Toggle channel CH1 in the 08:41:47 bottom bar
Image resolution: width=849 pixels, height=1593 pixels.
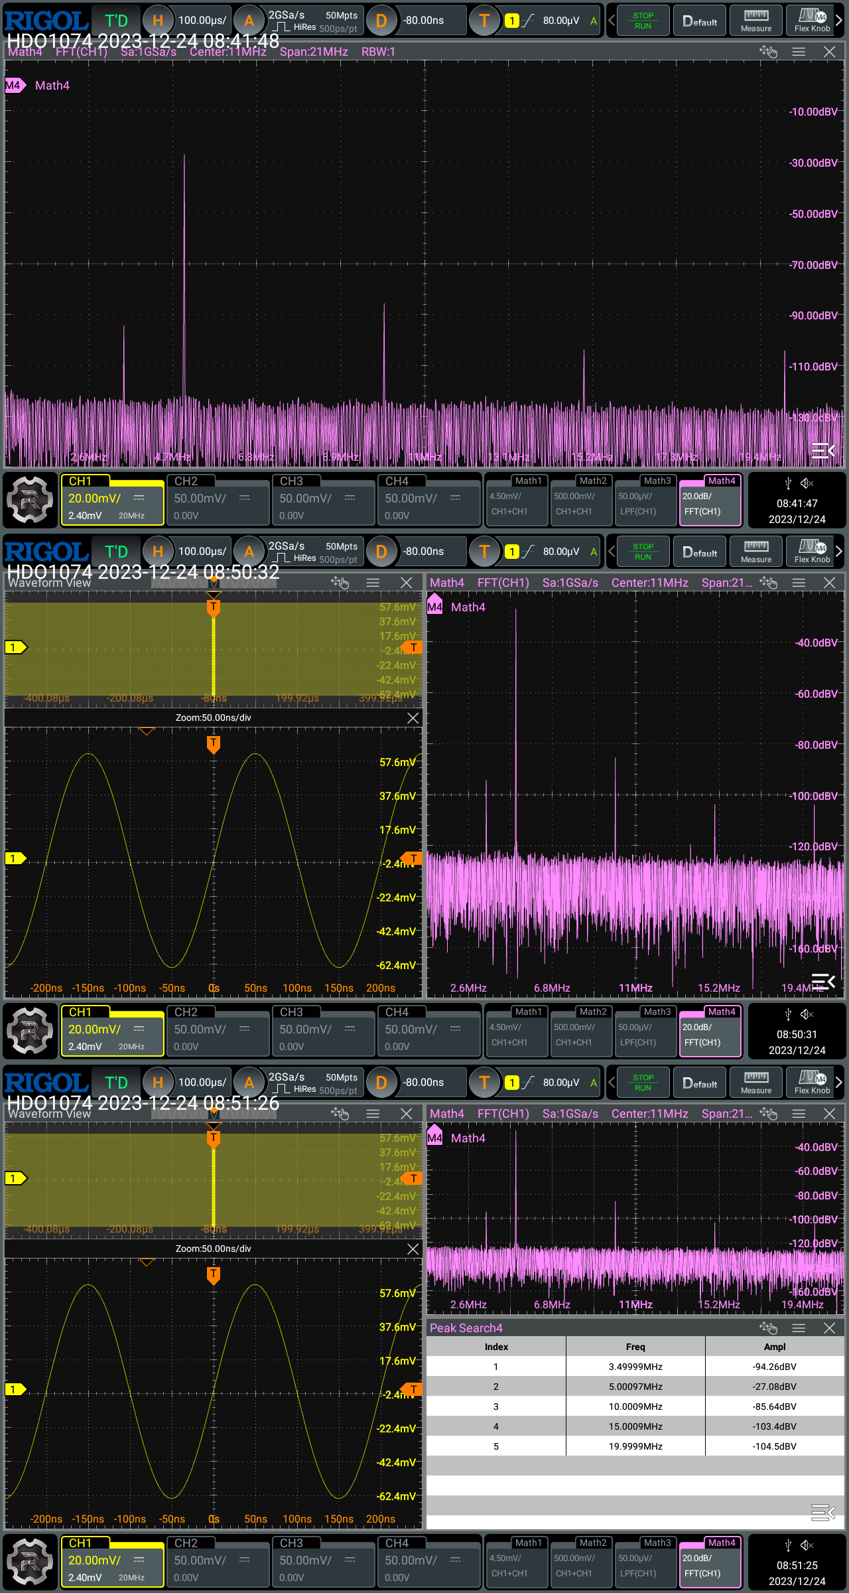[112, 500]
